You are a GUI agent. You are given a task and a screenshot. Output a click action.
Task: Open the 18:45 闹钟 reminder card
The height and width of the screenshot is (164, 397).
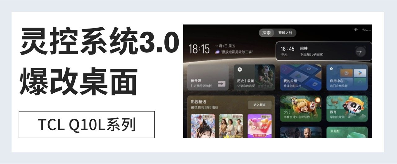323,51
